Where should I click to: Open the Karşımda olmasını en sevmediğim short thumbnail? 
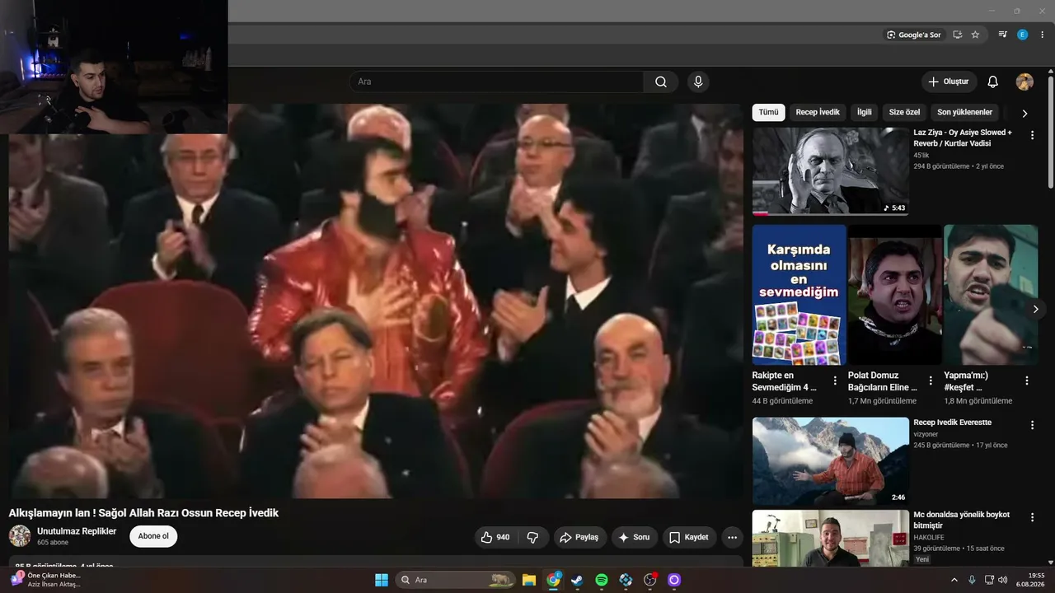tap(799, 295)
